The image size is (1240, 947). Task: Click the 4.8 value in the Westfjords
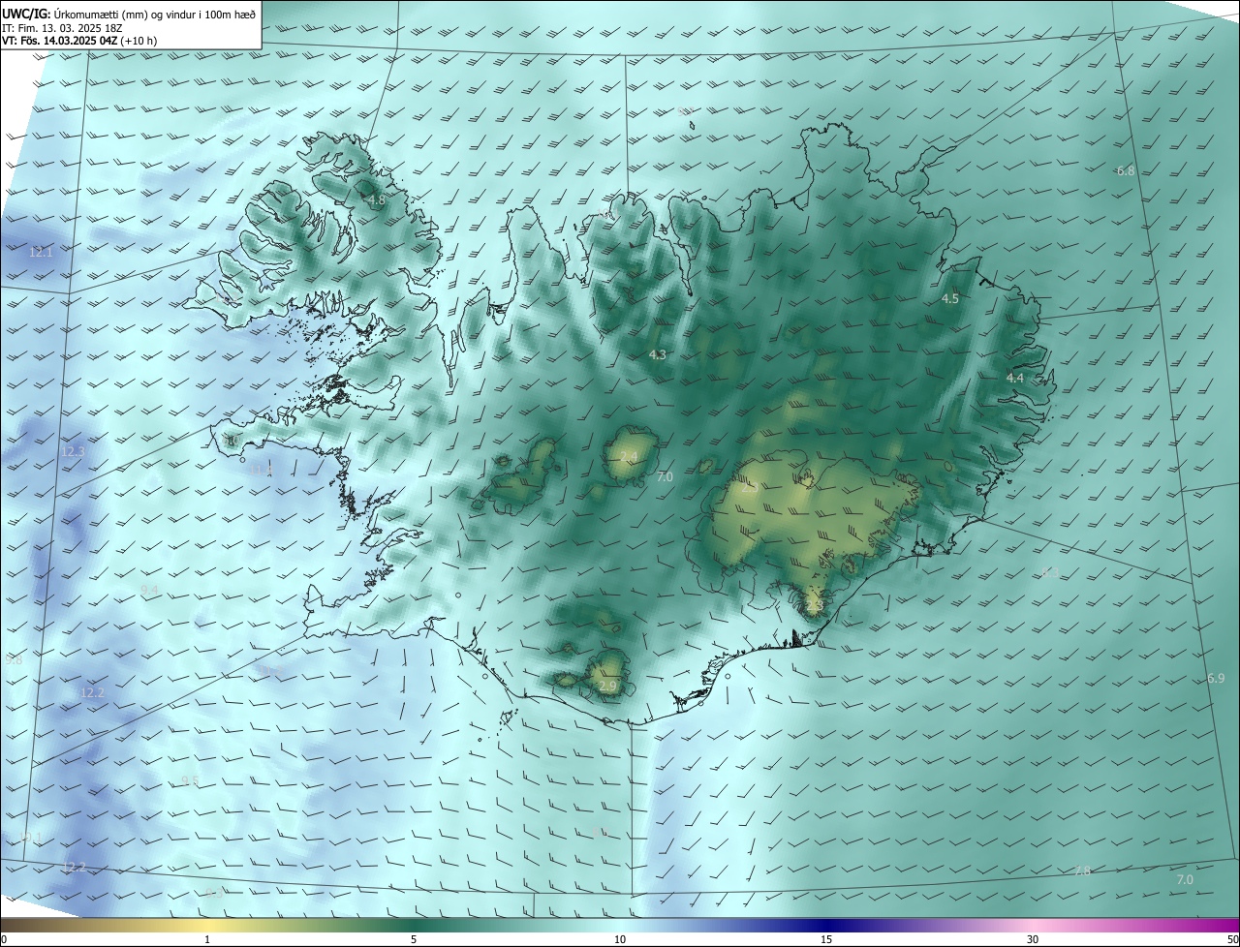coord(375,199)
